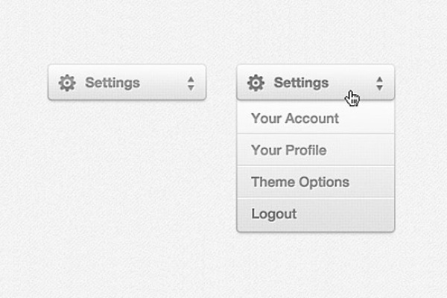Image resolution: width=447 pixels, height=298 pixels.
Task: Select Logout in the dropdown menu
Action: click(x=274, y=215)
